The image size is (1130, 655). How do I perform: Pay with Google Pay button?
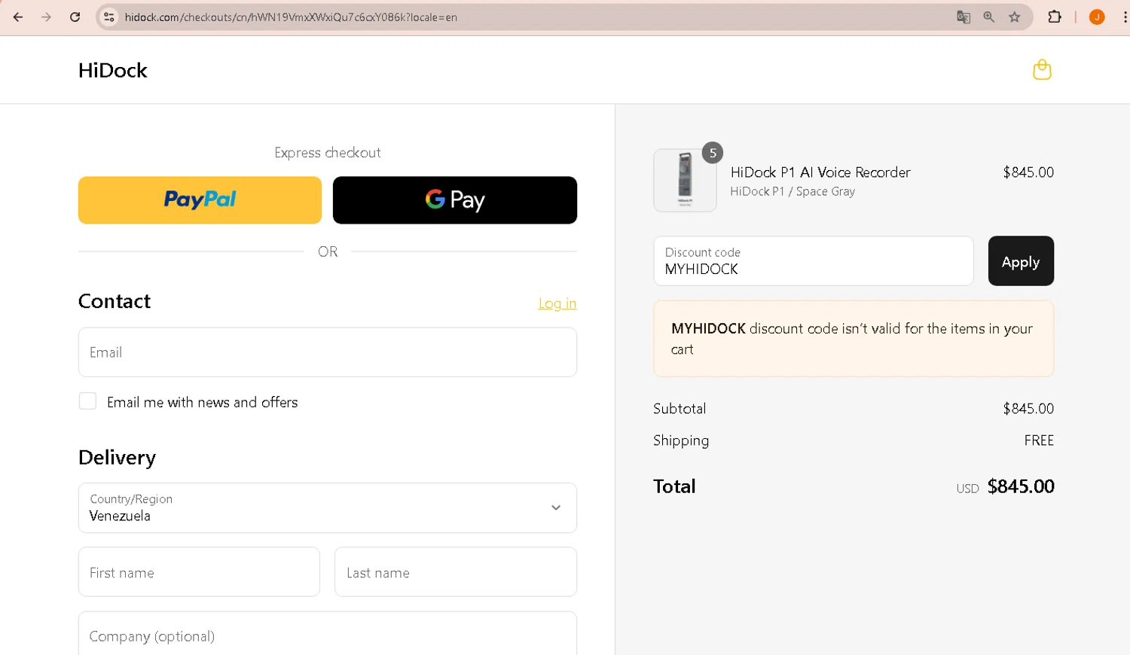tap(455, 200)
